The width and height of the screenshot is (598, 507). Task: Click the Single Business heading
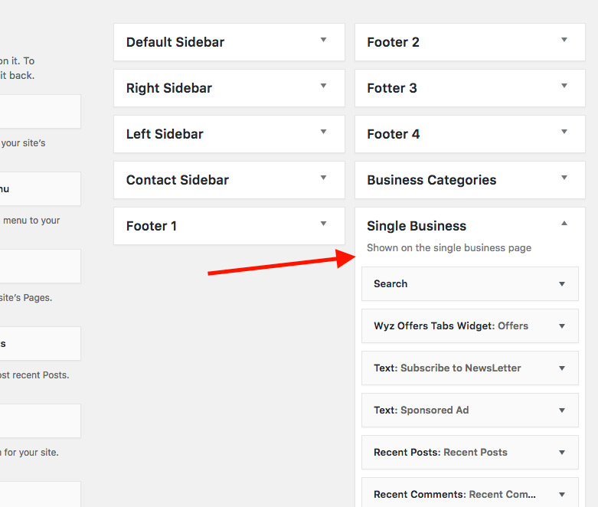[x=417, y=226]
